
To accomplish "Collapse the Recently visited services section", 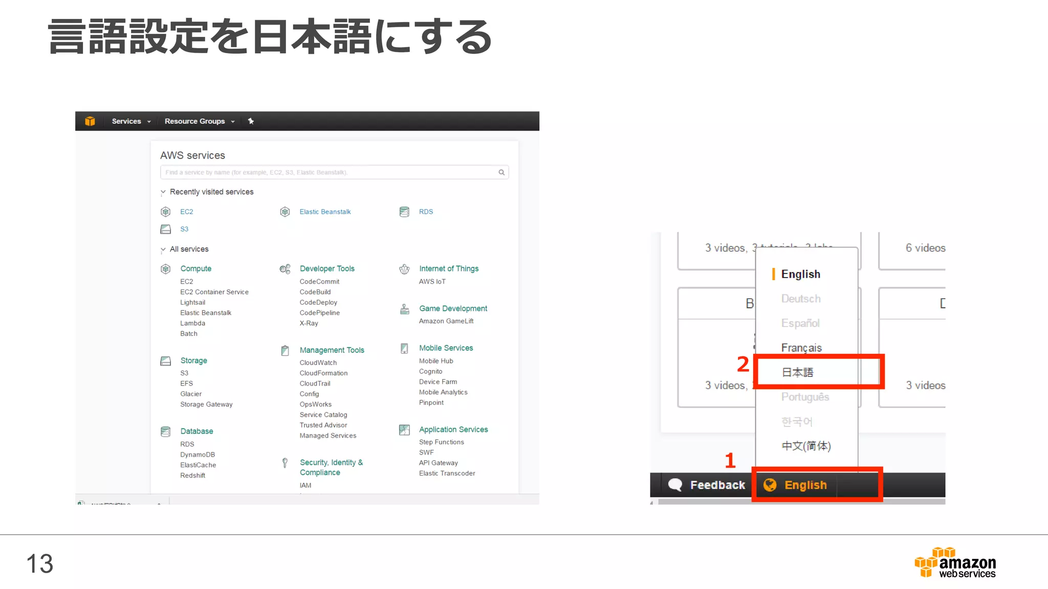I will 163,192.
